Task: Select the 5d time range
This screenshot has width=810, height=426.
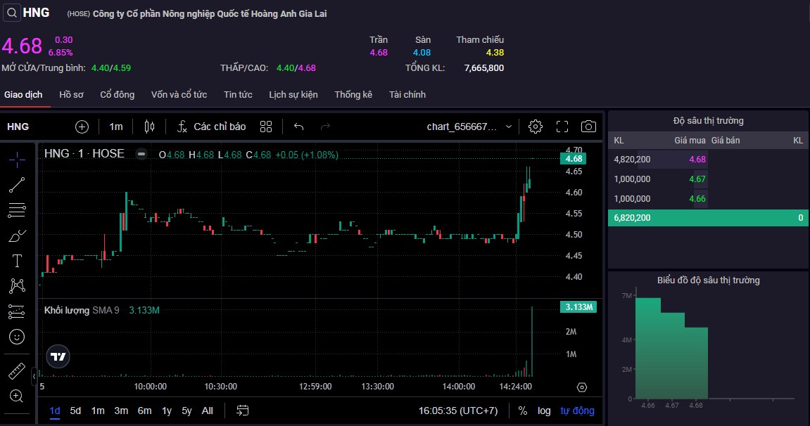Action: click(75, 411)
